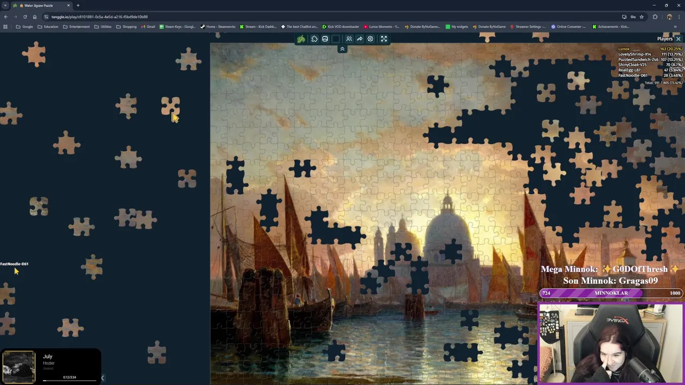The height and width of the screenshot is (385, 685).
Task: Open the Chrome three-dot menu
Action: pos(679,17)
